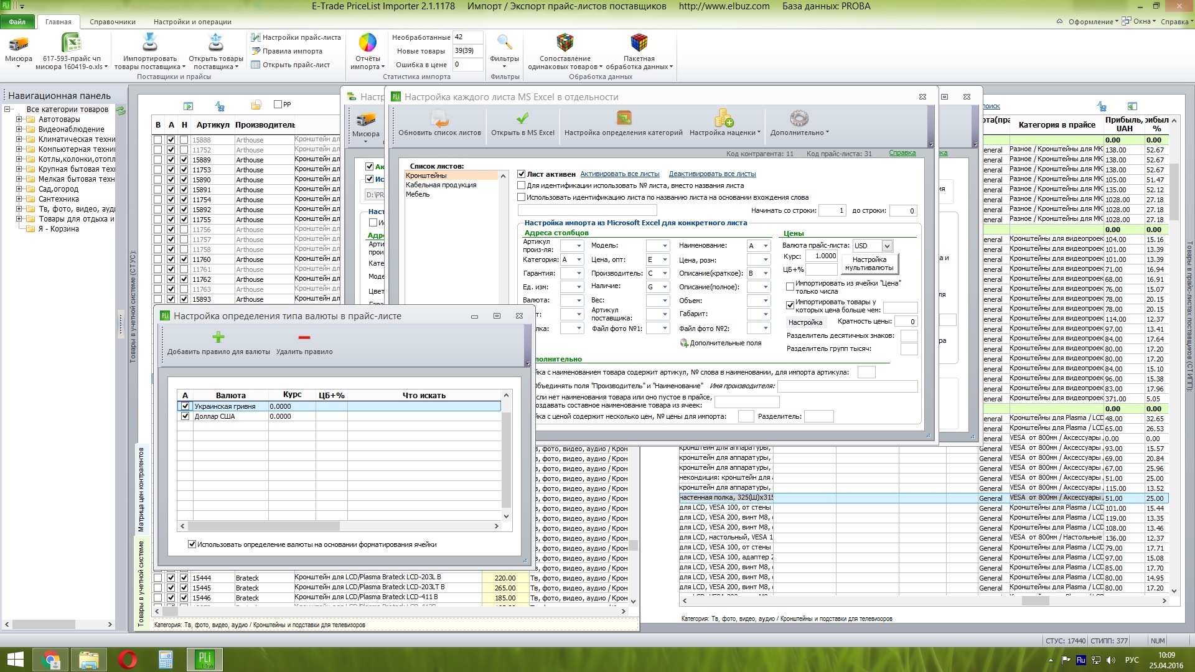
Task: Open the Справка link in sheet settings
Action: tap(902, 153)
